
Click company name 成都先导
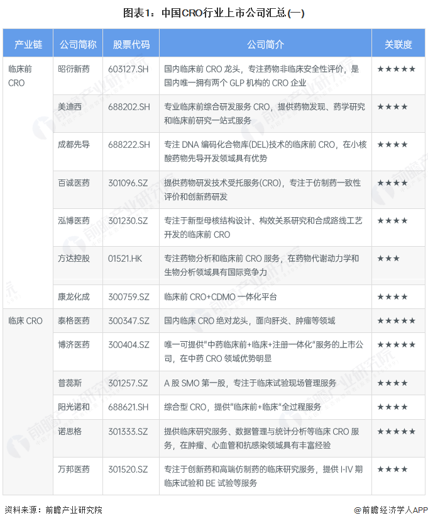tap(74, 144)
